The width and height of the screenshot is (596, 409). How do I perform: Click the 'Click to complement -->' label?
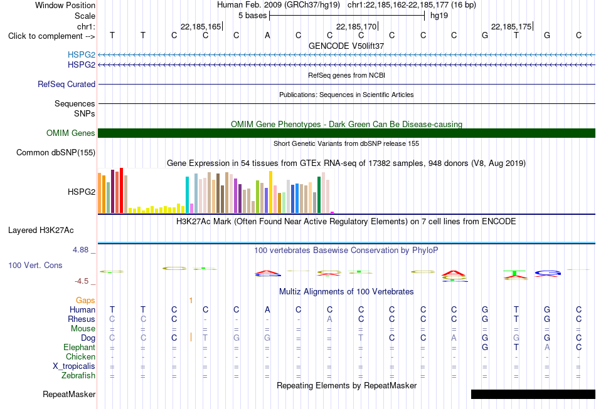51,36
